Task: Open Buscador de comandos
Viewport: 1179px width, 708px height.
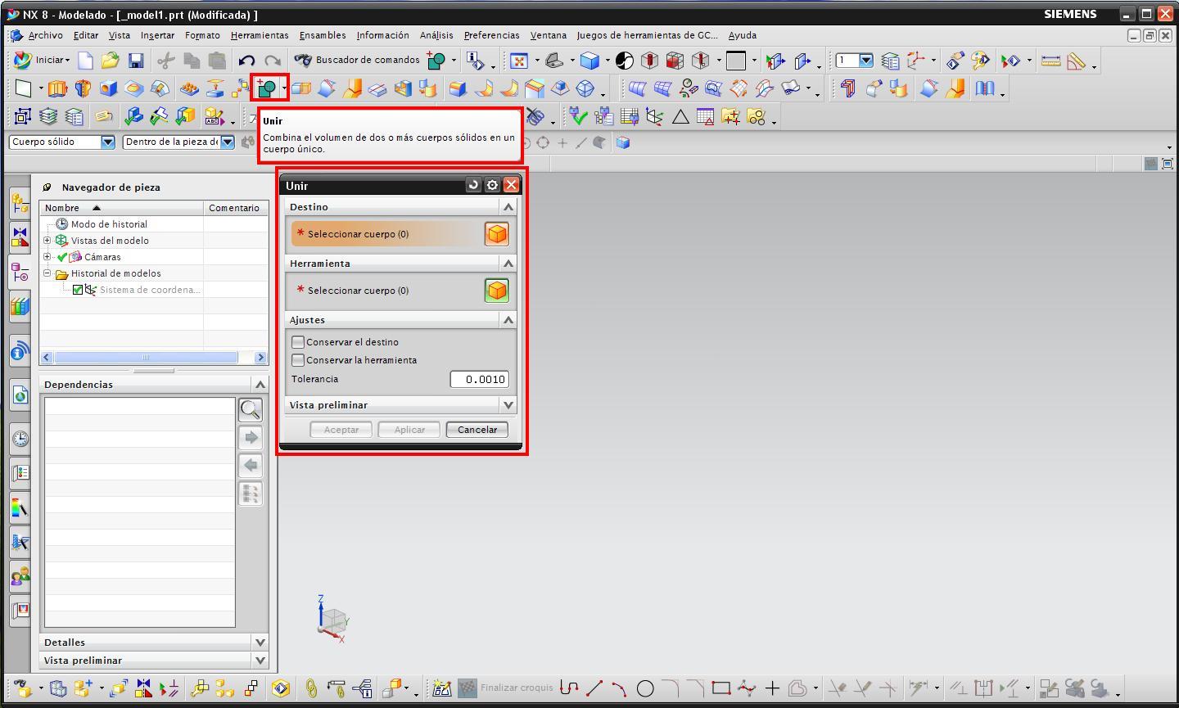Action: (x=358, y=60)
